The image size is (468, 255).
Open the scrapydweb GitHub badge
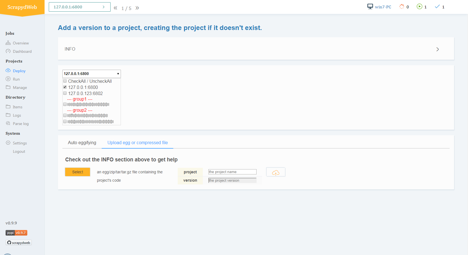(19, 242)
